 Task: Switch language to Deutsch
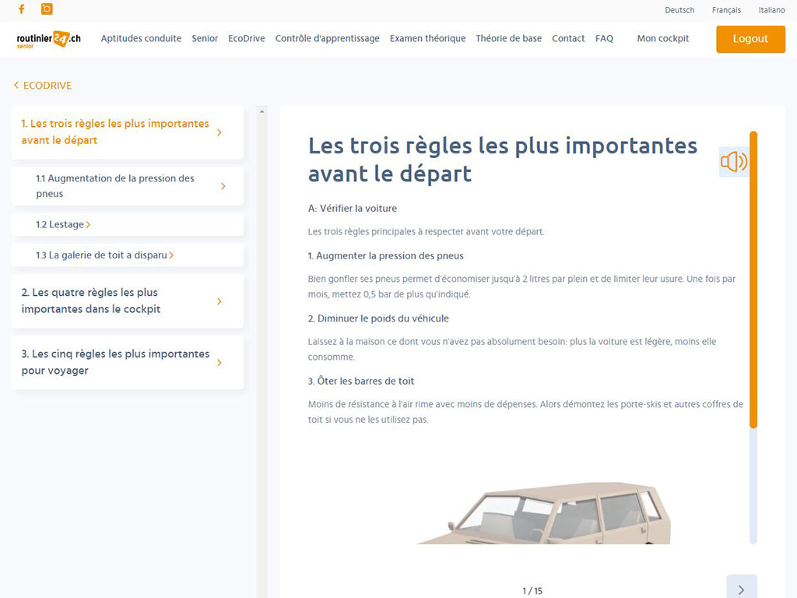[x=679, y=10]
